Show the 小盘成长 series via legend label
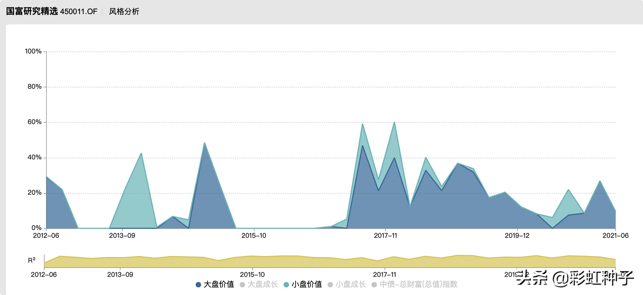Viewport: 643px width, 295px height. click(351, 284)
